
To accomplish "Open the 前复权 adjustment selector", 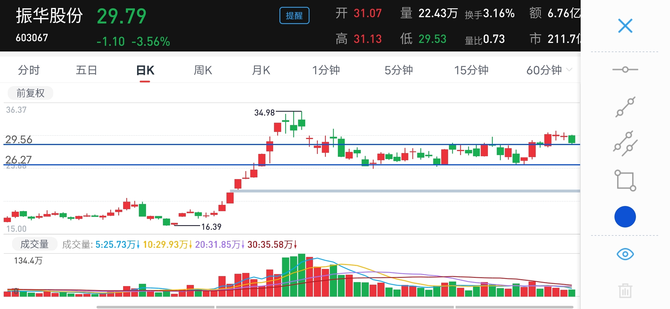I will (x=30, y=93).
